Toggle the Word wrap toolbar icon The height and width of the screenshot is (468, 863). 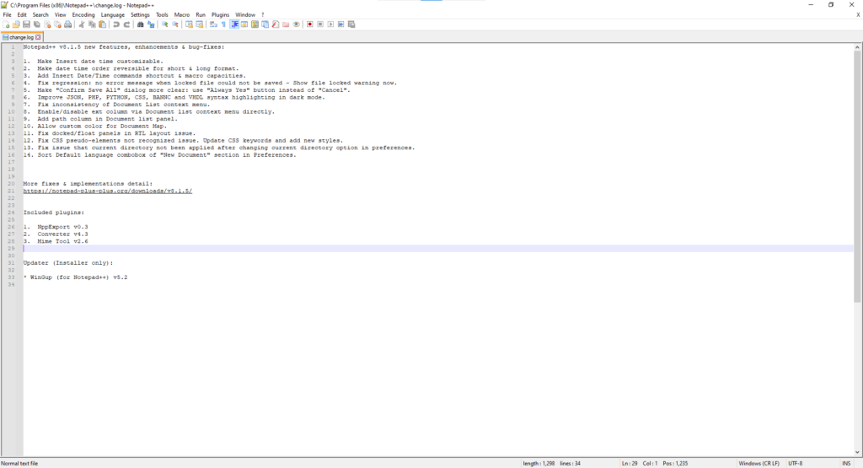pyautogui.click(x=213, y=24)
